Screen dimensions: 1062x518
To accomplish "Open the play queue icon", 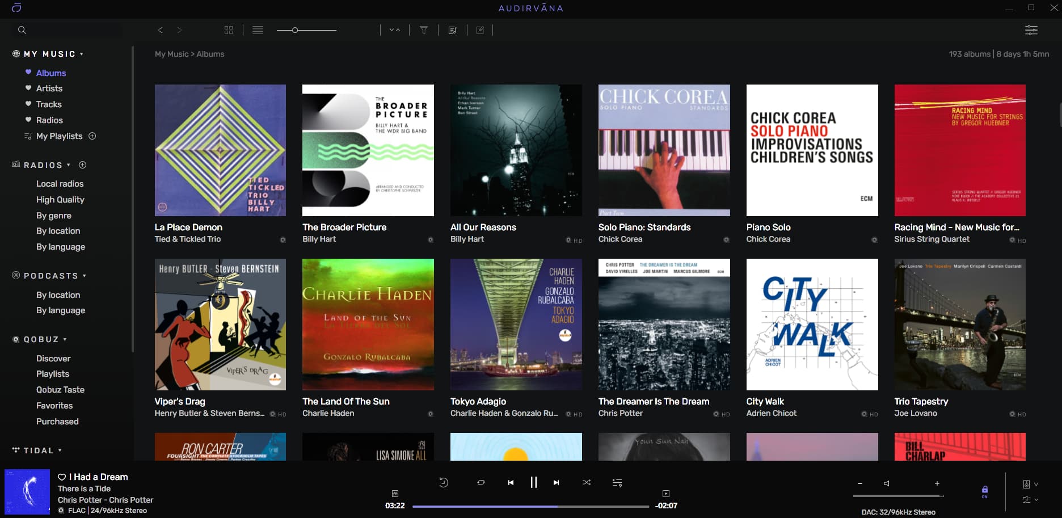I will point(617,483).
